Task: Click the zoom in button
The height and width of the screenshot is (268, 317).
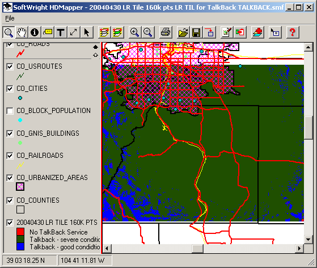Action: (x=134, y=32)
